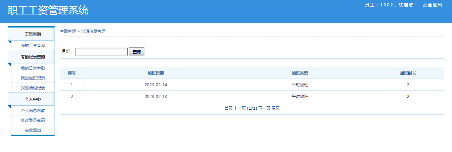
Task: Expand the 考勤记录查询 sidebar section
Action: tap(33, 57)
